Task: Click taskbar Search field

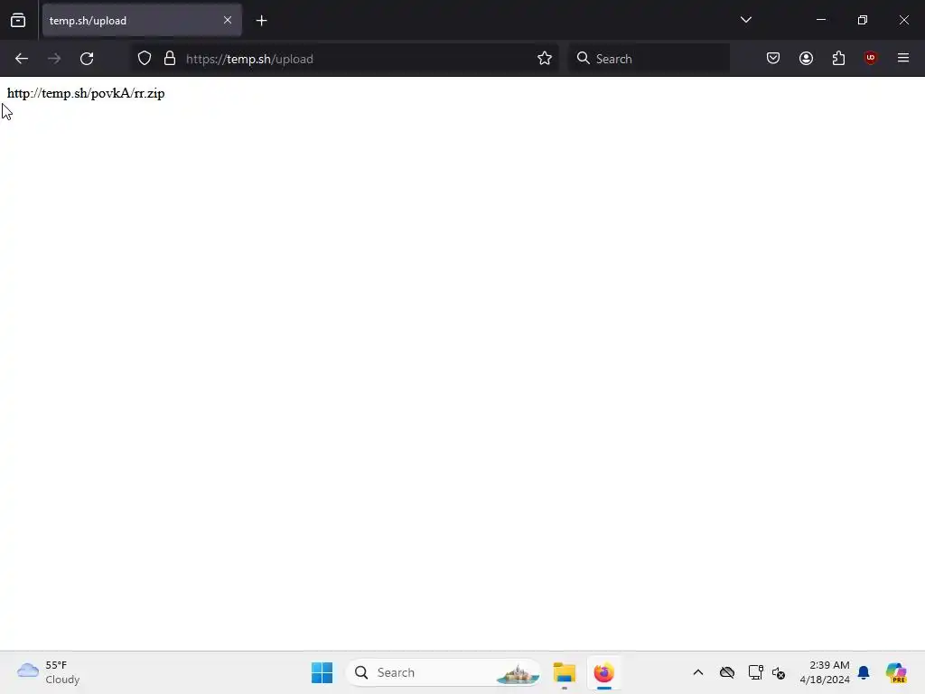Action: pos(444,672)
